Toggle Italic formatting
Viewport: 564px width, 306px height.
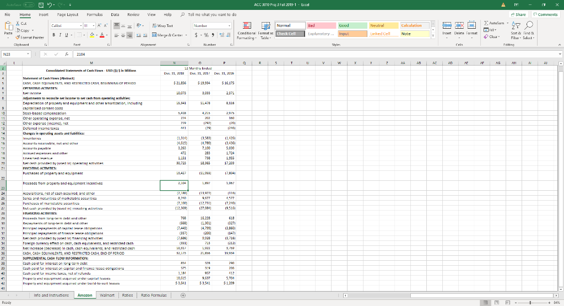[60, 35]
